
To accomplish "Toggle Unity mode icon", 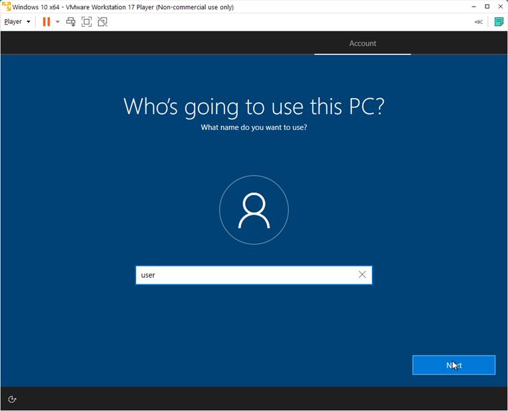I will (x=102, y=22).
